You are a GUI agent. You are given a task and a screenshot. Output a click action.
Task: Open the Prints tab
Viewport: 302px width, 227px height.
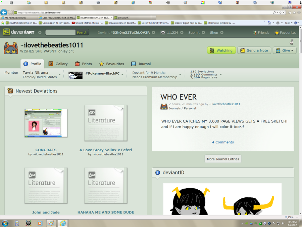click(x=83, y=64)
